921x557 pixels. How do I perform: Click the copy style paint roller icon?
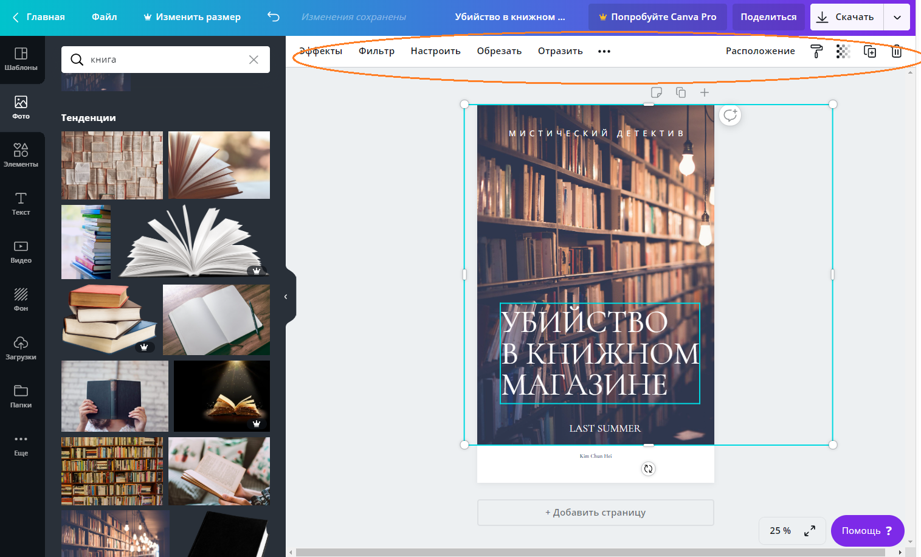pyautogui.click(x=816, y=52)
